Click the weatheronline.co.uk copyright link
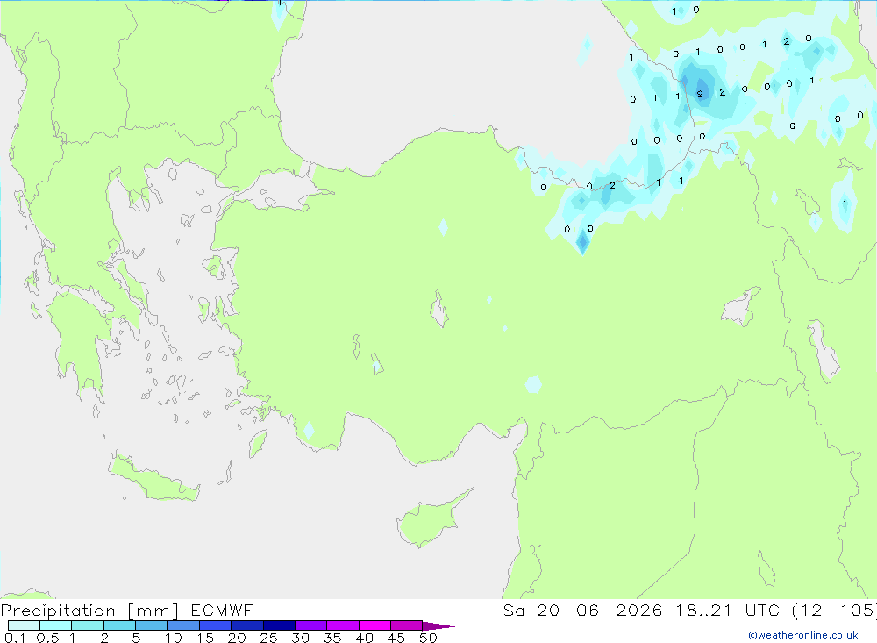 803,635
